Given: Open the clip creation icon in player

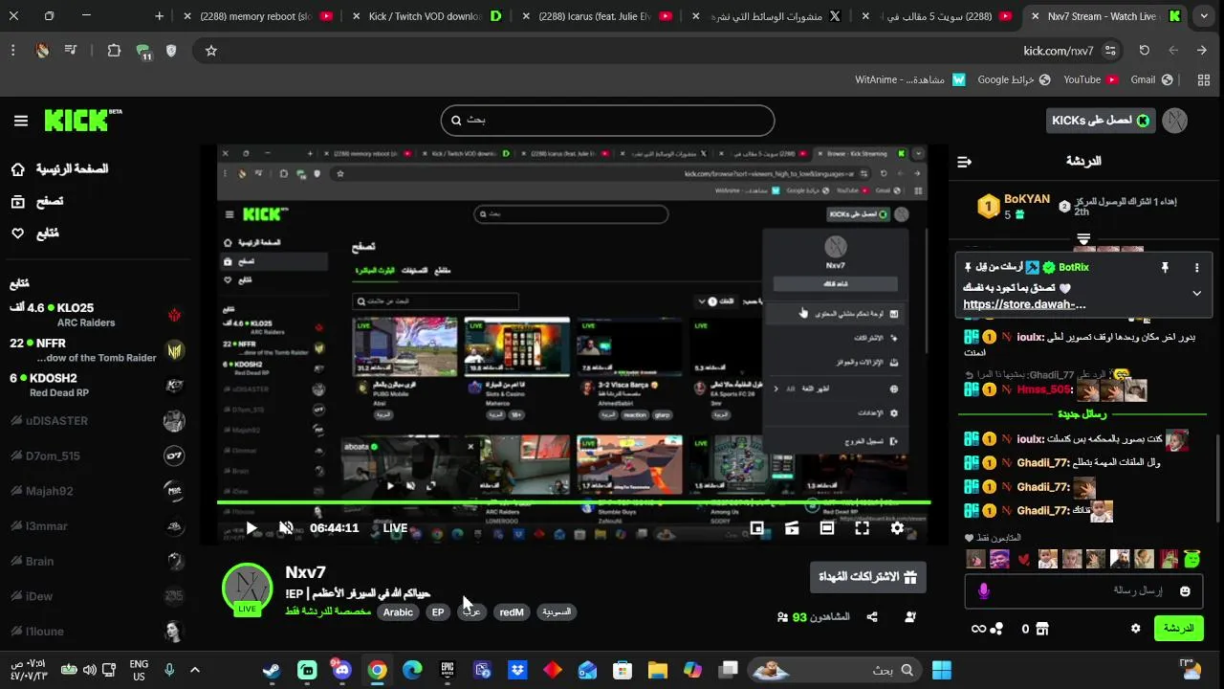Looking at the screenshot, I should click(x=792, y=528).
